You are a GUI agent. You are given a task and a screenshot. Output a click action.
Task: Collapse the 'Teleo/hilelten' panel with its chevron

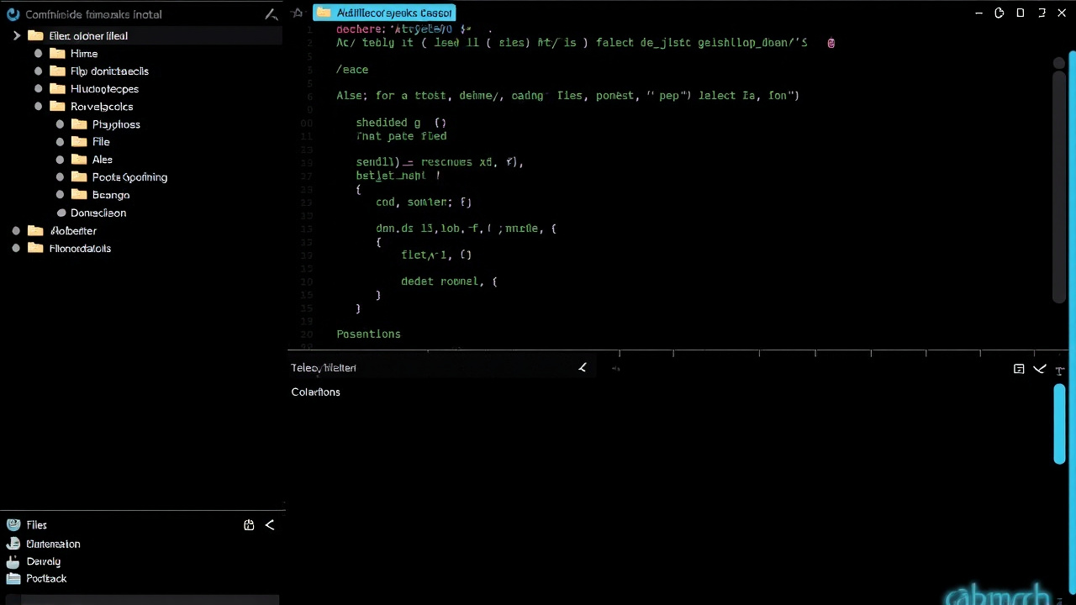[x=582, y=368]
